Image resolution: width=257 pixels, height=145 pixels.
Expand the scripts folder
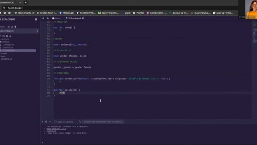click(x=4, y=54)
